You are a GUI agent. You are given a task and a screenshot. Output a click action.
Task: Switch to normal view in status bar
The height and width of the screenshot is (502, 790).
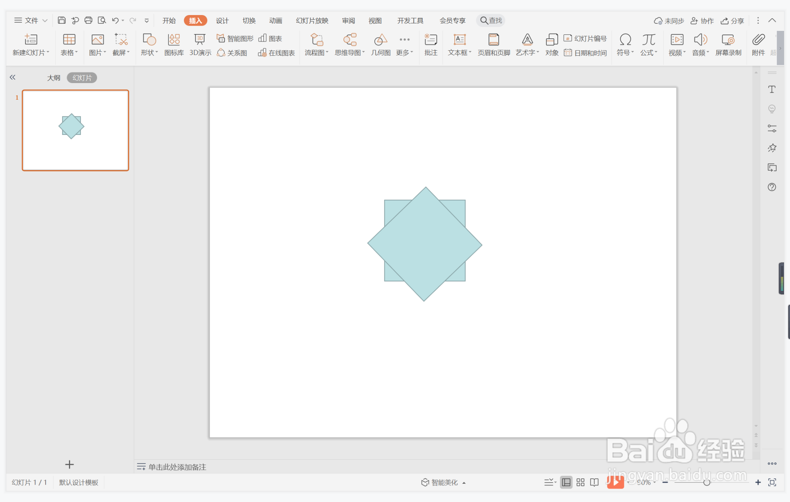(566, 482)
